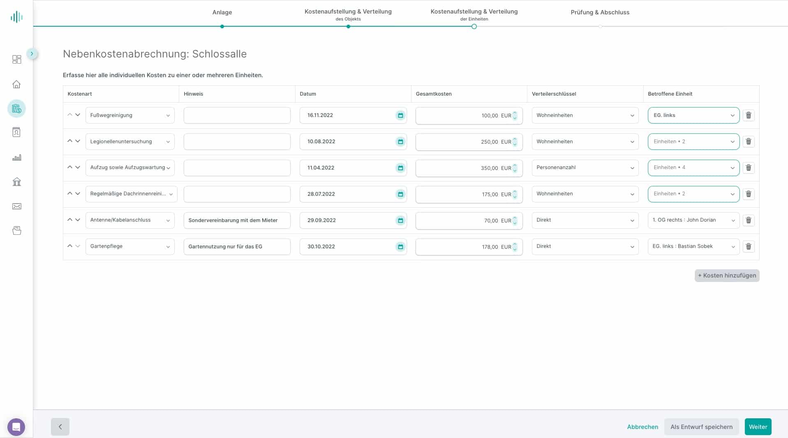Viewport: 788px width, 438px height.
Task: Open the home properties icon in the sidebar
Action: [16, 84]
